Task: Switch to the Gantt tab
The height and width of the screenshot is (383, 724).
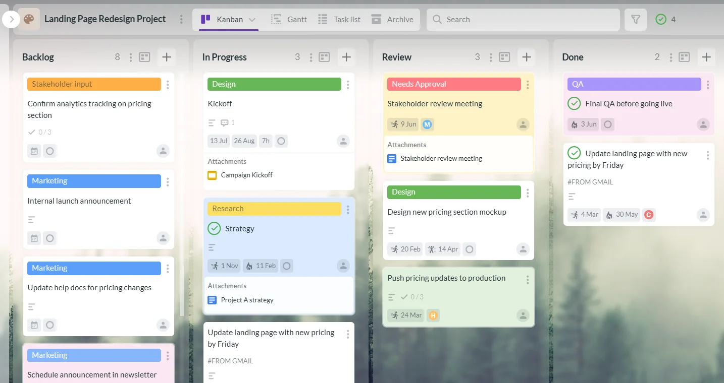Action: [x=289, y=19]
